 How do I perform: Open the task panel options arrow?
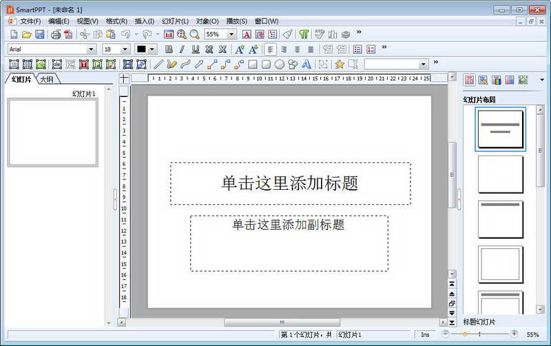[542, 80]
